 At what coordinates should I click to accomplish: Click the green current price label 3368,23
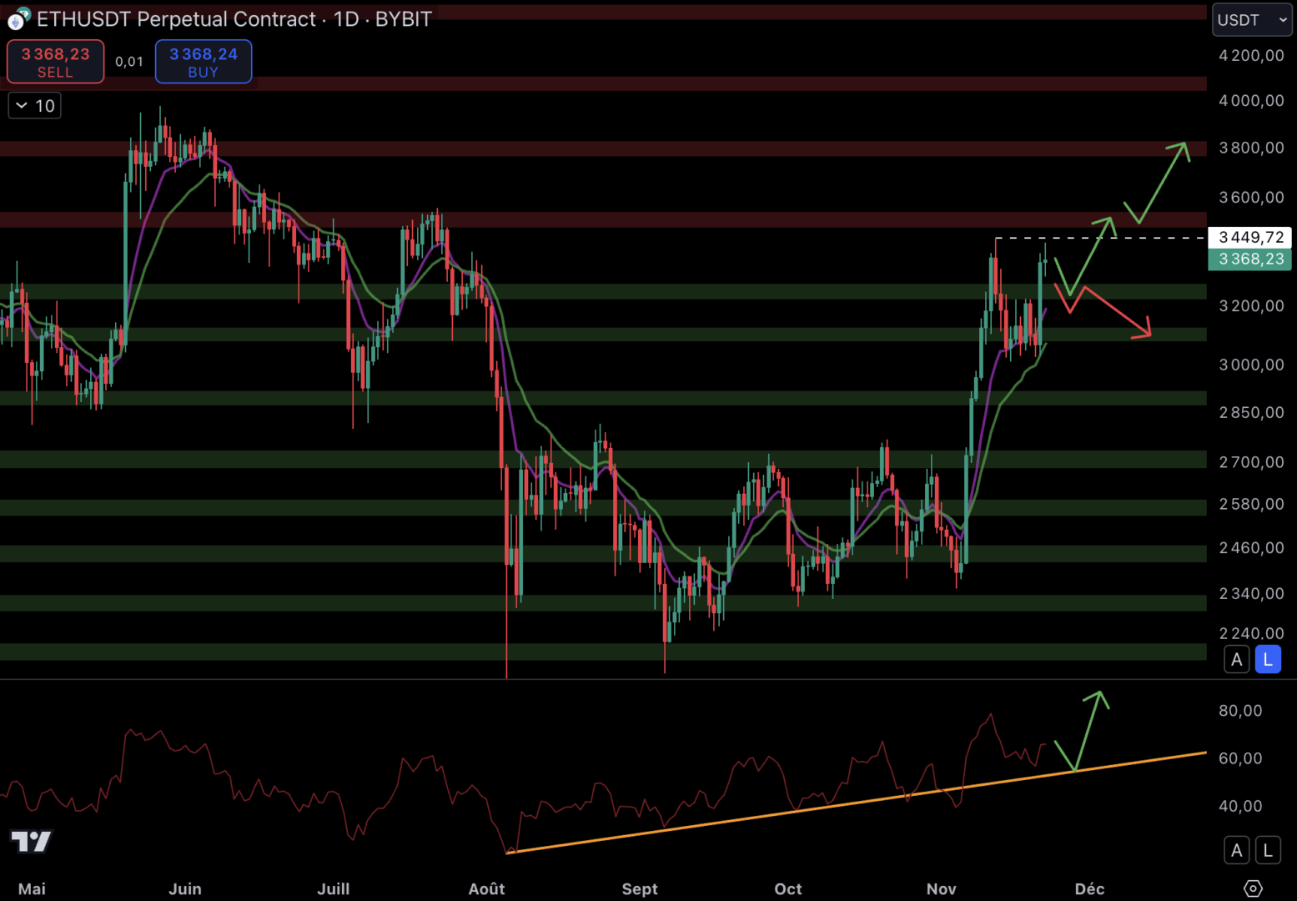tap(1249, 259)
